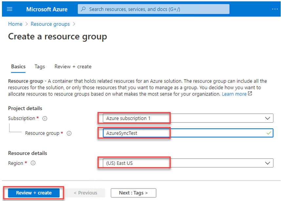Click the Next : Tags button

coord(133,193)
